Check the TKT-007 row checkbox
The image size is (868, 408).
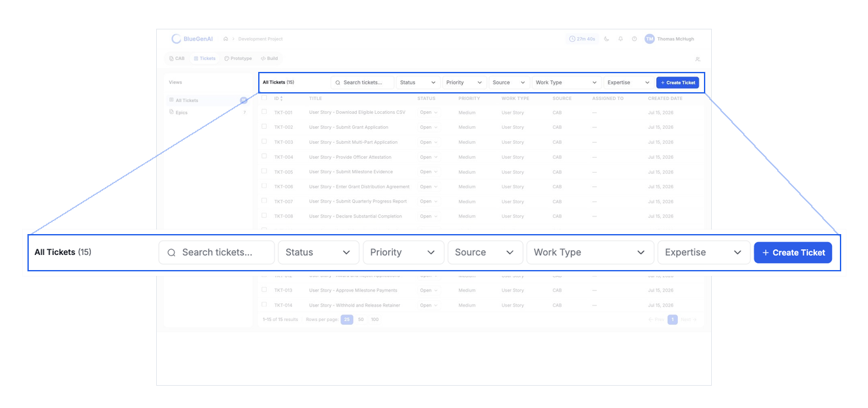(x=265, y=201)
